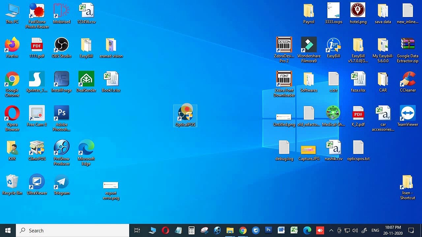Select the debug.log file
Viewport: 422px width, 237px height.
coord(284,150)
